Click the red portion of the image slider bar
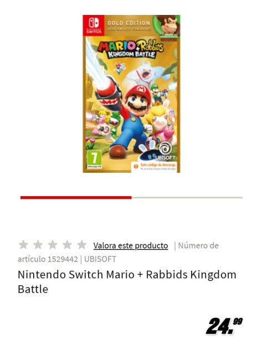The width and height of the screenshot is (263, 339). pyautogui.click(x=76, y=197)
